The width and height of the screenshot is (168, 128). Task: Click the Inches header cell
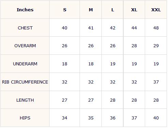[25, 10]
